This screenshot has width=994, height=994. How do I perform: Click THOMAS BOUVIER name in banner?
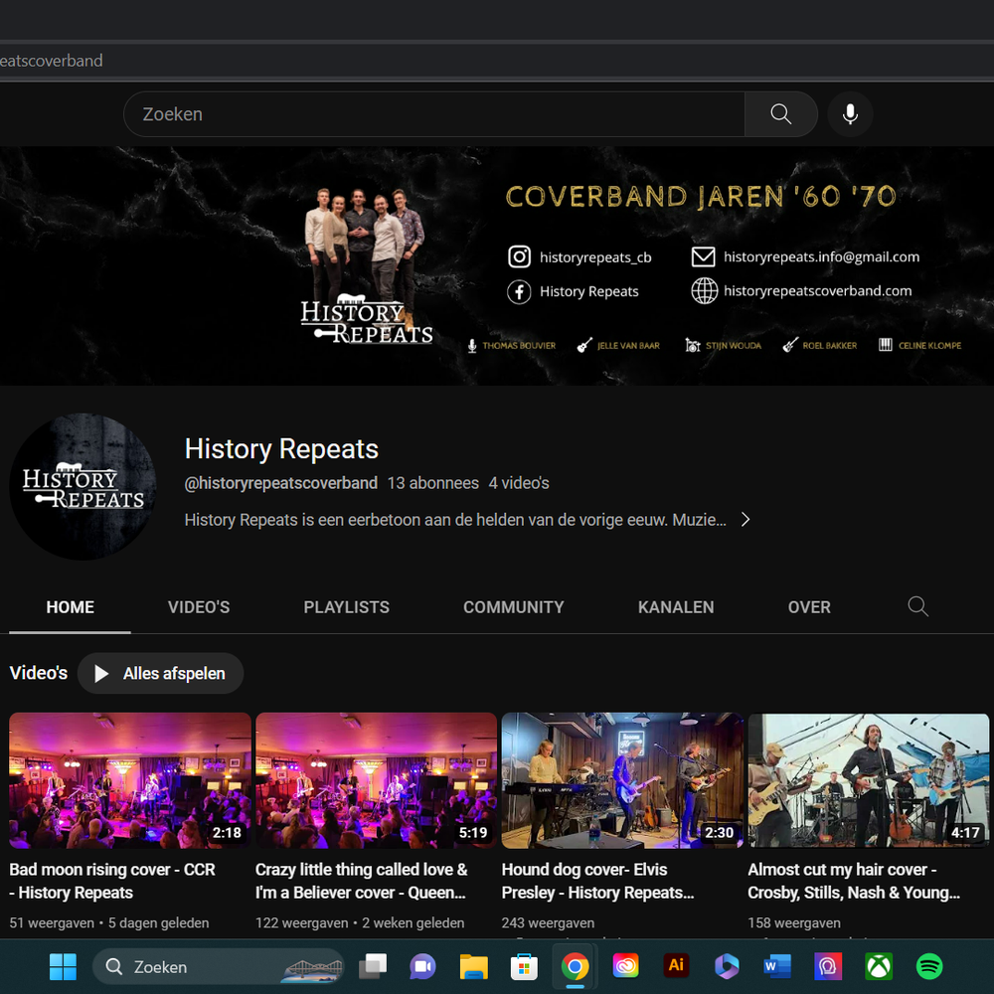point(519,346)
